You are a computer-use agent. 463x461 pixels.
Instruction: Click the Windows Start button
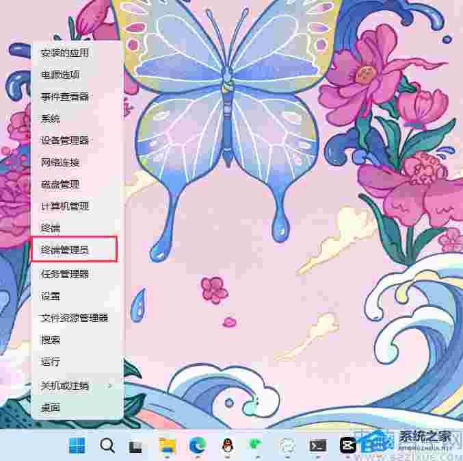click(x=77, y=446)
